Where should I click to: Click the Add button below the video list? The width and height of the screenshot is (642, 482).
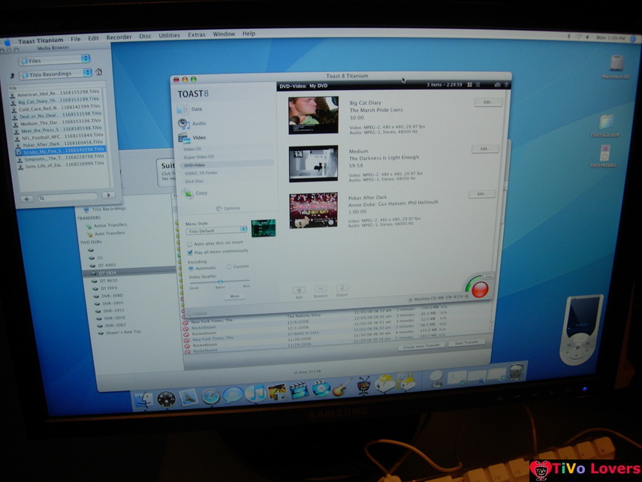pos(298,290)
